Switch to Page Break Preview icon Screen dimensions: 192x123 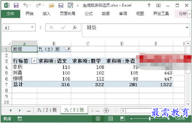point(122,119)
